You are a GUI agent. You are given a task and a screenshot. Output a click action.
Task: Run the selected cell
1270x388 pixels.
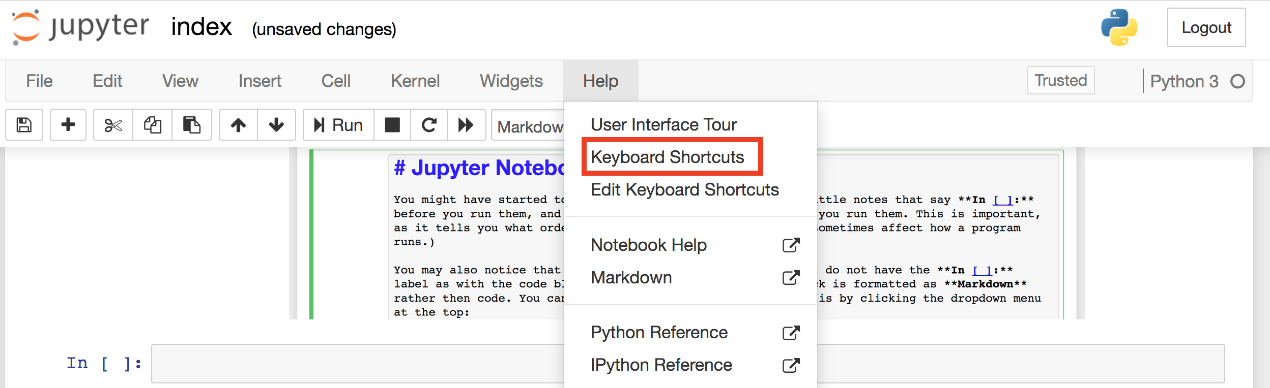[x=338, y=125]
